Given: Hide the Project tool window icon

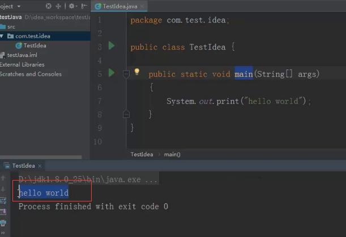Looking at the screenshot, I should (84, 6).
